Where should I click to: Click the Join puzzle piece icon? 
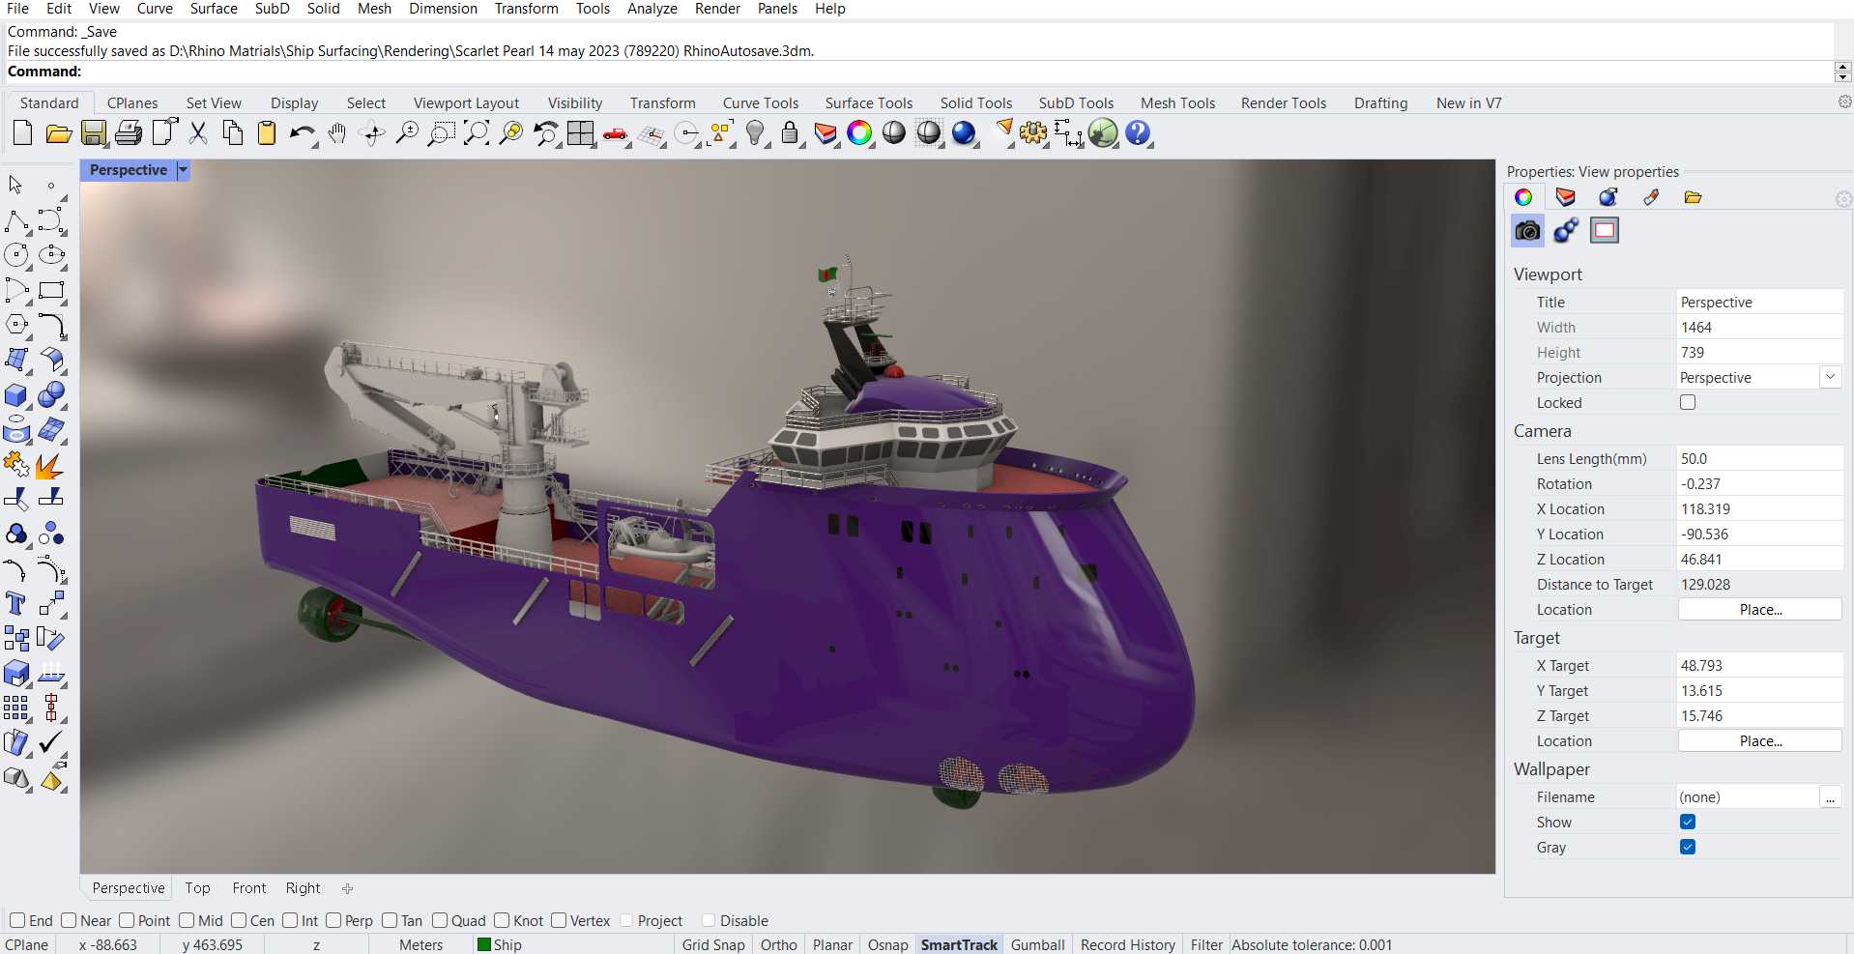tap(16, 465)
